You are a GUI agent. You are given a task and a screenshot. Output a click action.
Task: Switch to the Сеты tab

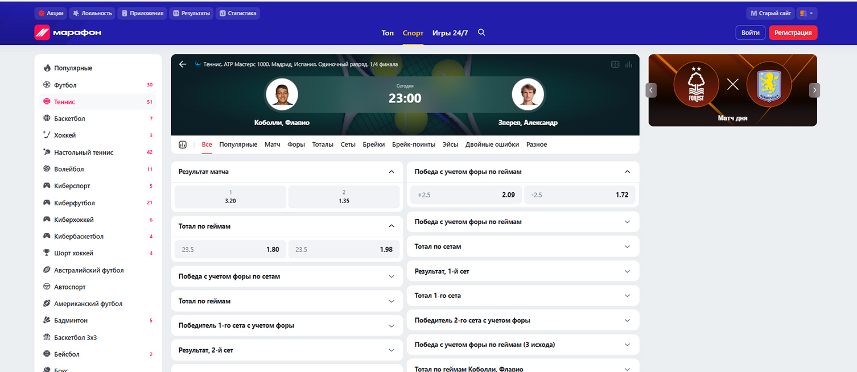tap(348, 144)
